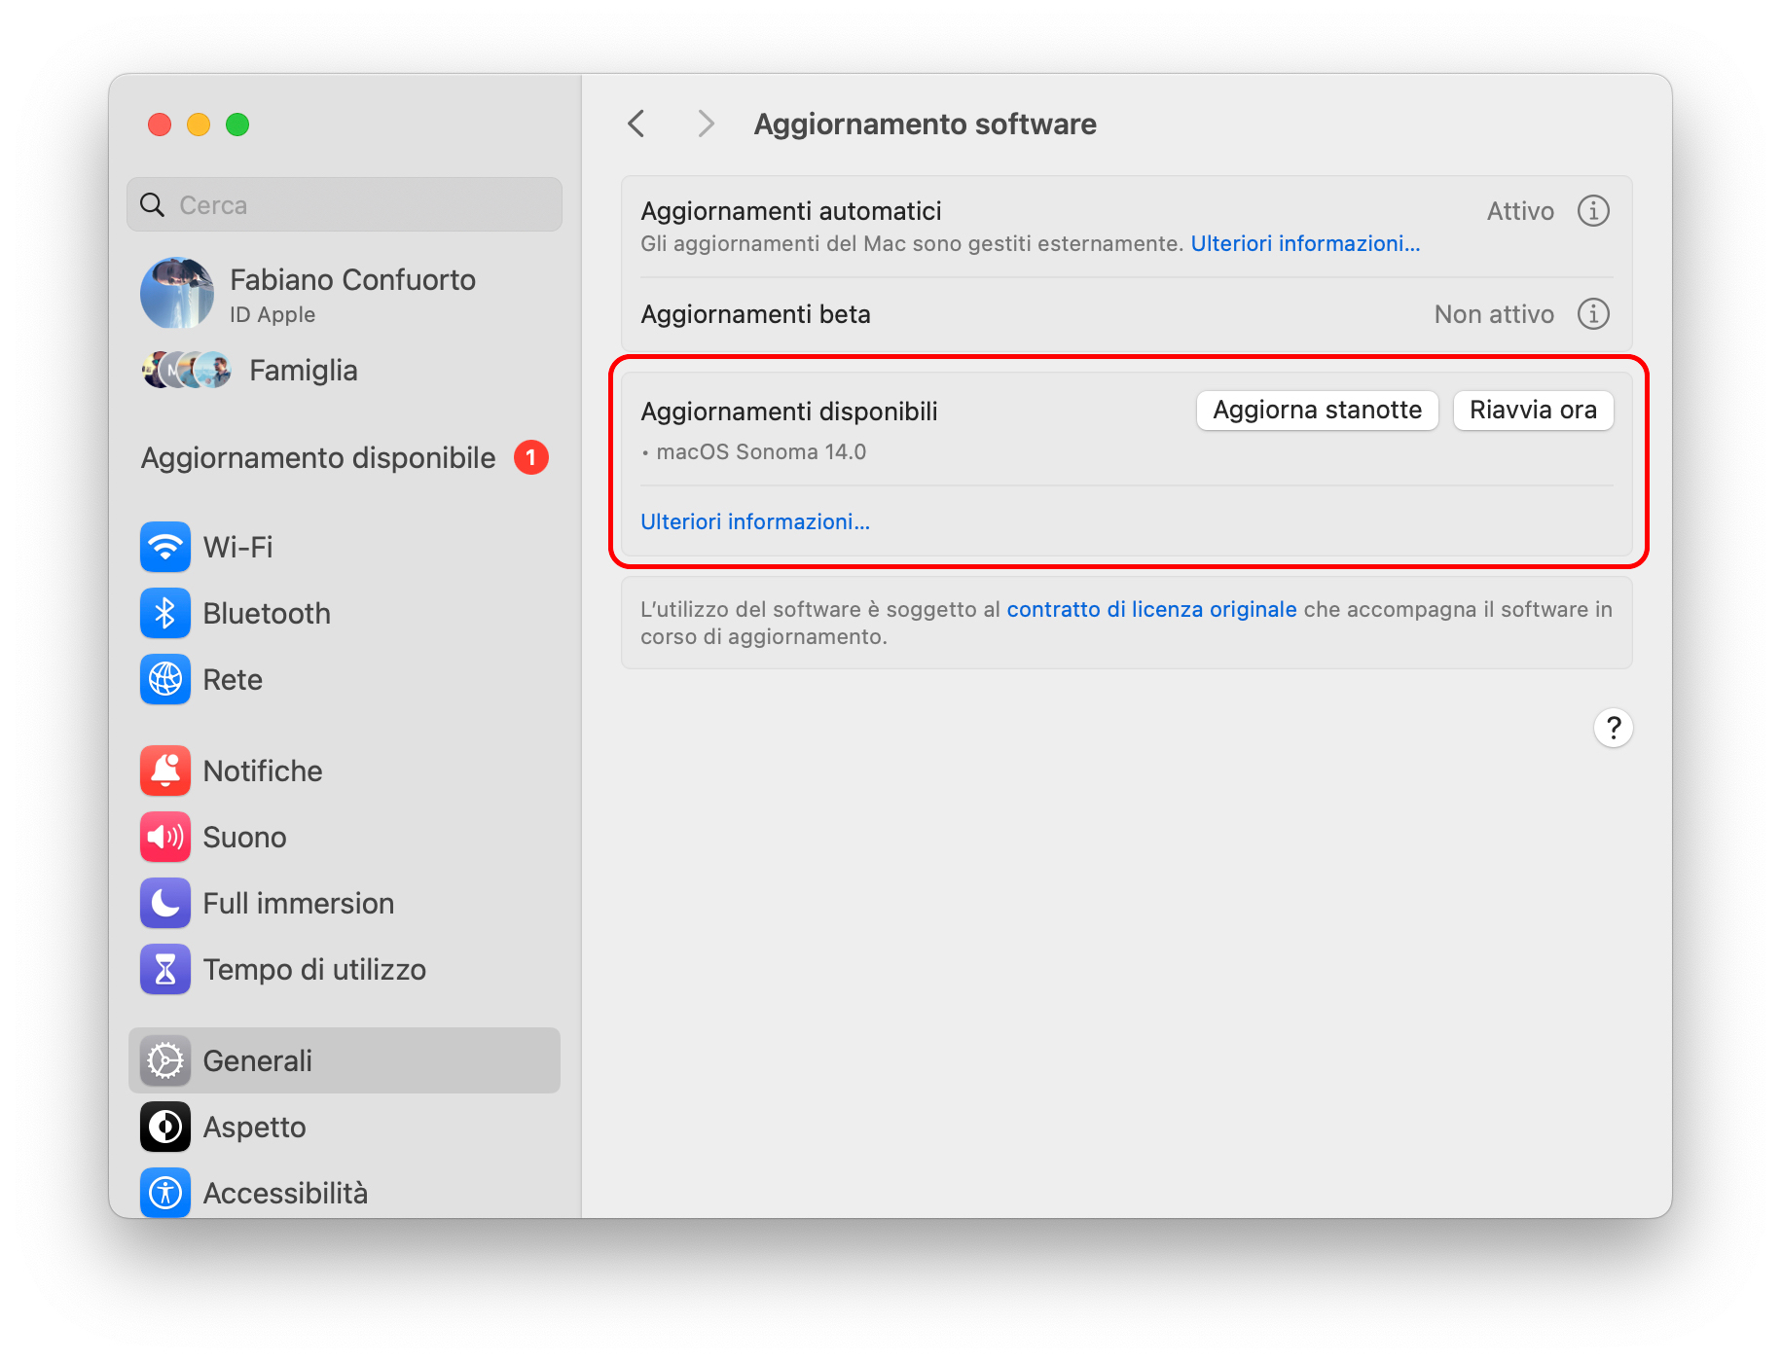Image resolution: width=1781 pixels, height=1362 pixels.
Task: Go back with the left chevron
Action: (x=636, y=124)
